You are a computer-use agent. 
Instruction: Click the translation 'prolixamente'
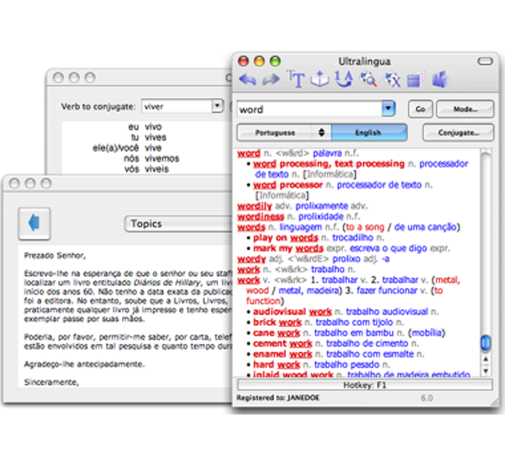point(322,206)
